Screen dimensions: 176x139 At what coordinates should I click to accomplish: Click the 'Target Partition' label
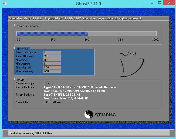coord(25,95)
